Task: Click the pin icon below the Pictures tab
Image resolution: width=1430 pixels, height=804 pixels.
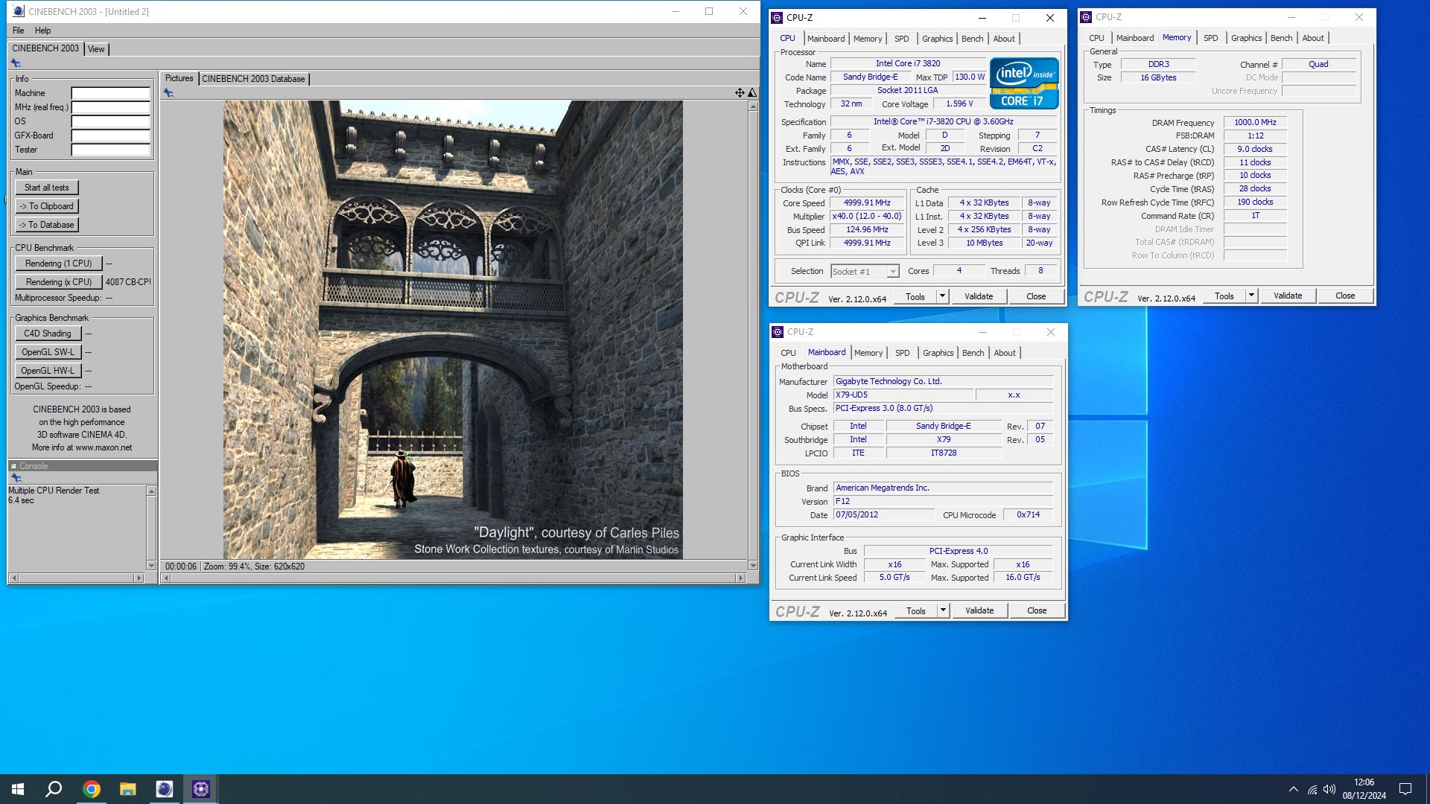Action: [168, 93]
